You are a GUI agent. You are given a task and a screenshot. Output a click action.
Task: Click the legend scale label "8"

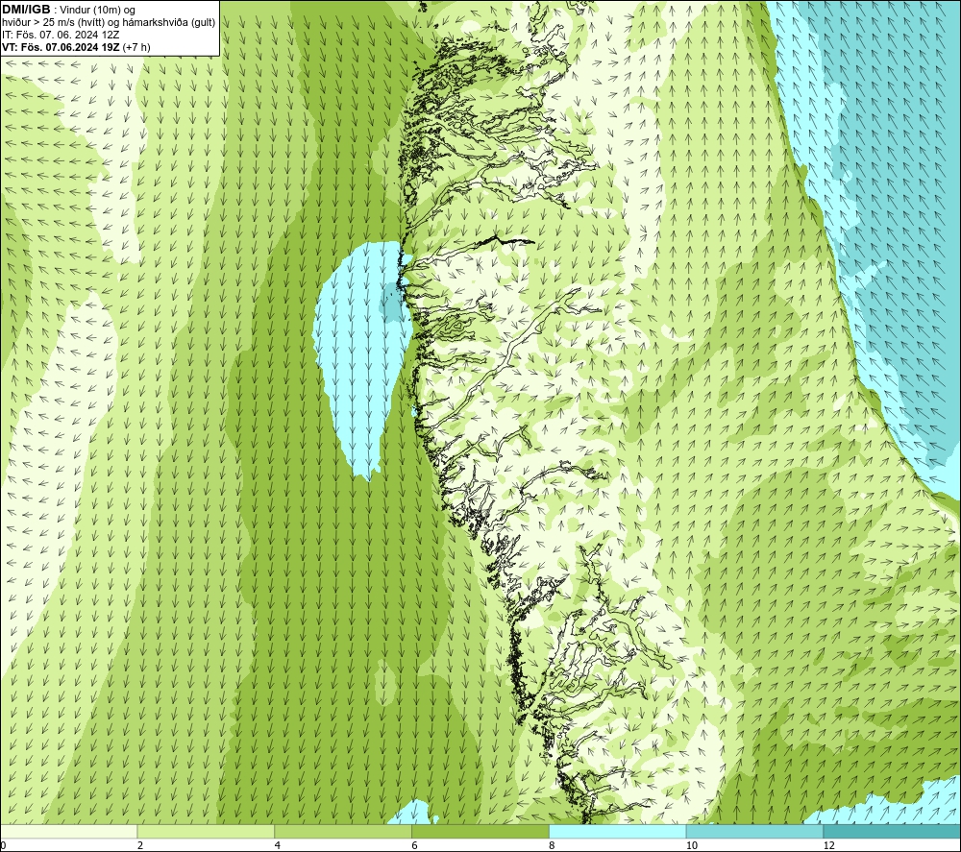tap(553, 846)
